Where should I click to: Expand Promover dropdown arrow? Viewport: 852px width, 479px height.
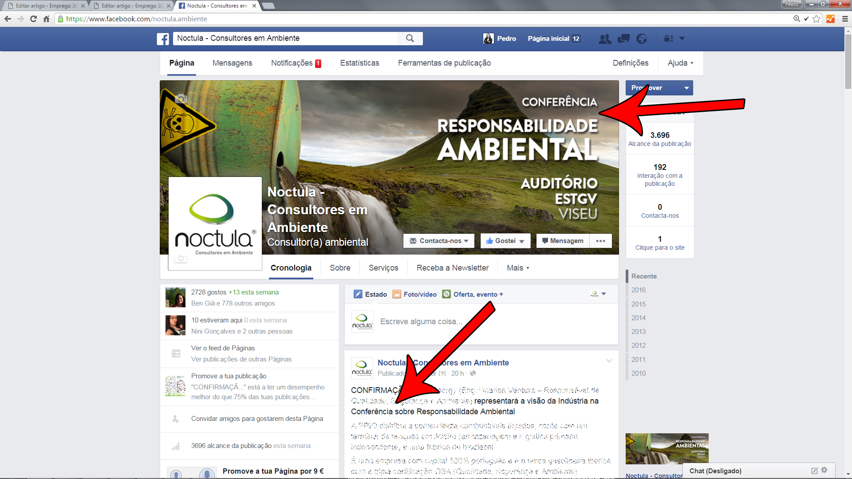(x=686, y=88)
